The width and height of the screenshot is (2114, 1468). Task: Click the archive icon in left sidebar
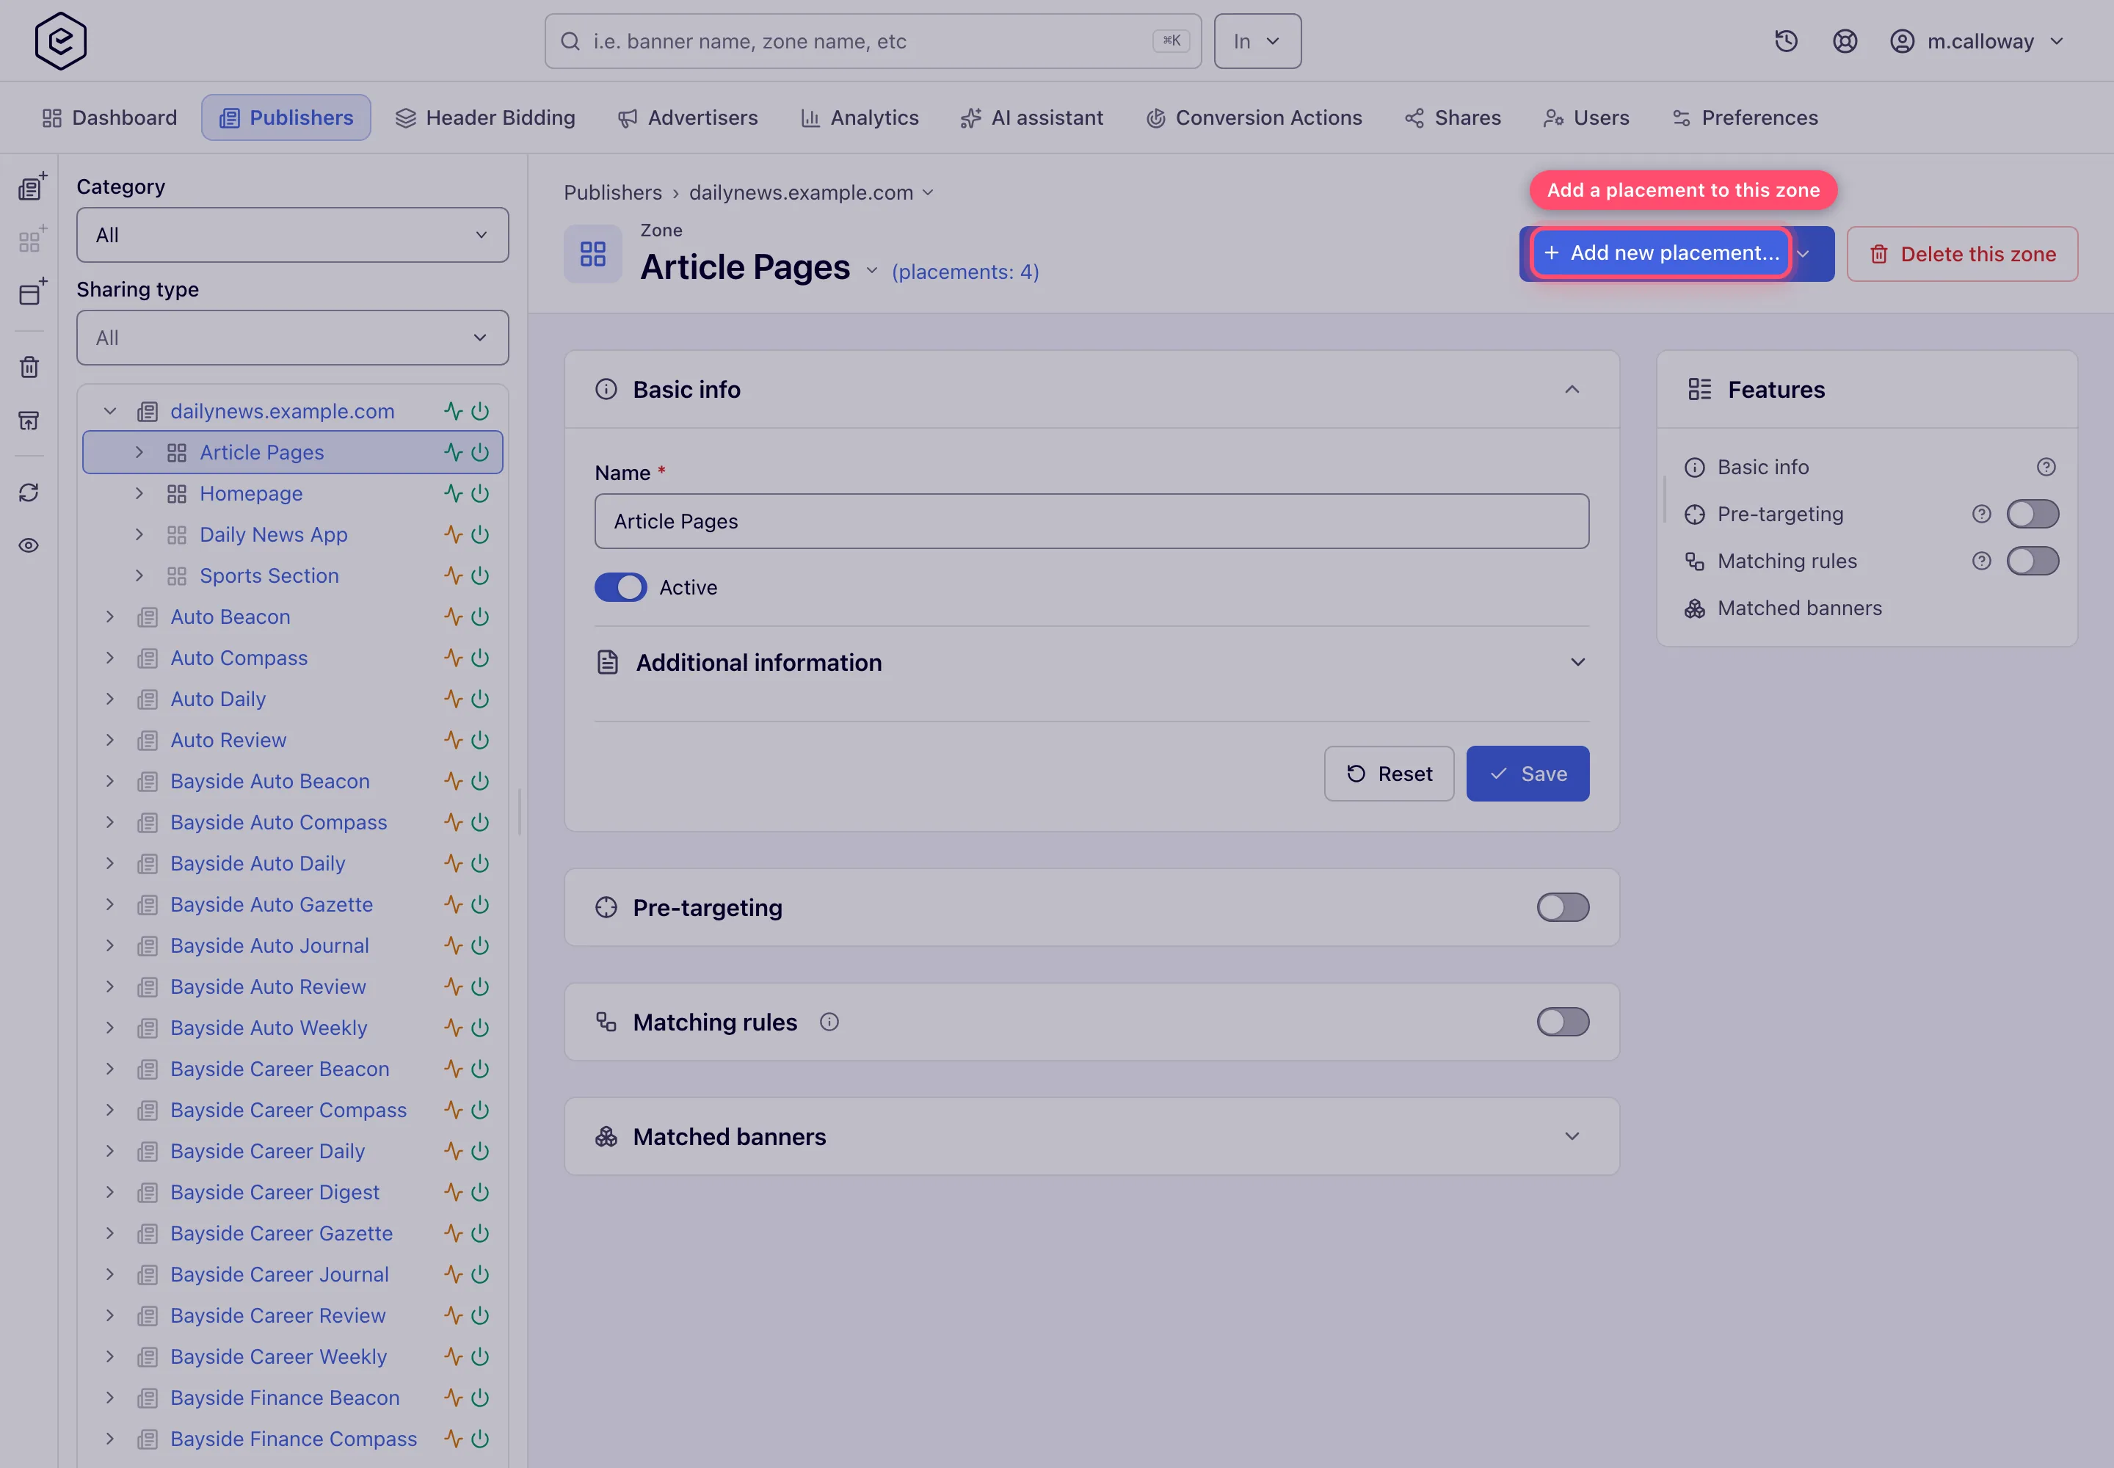29,421
